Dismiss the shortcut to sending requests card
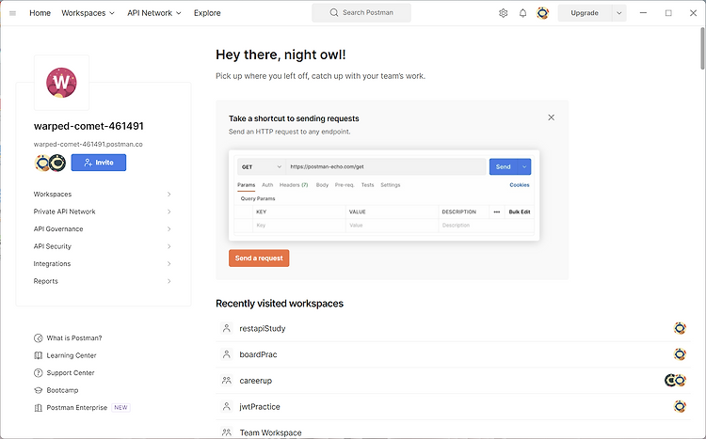The width and height of the screenshot is (706, 439). [551, 118]
